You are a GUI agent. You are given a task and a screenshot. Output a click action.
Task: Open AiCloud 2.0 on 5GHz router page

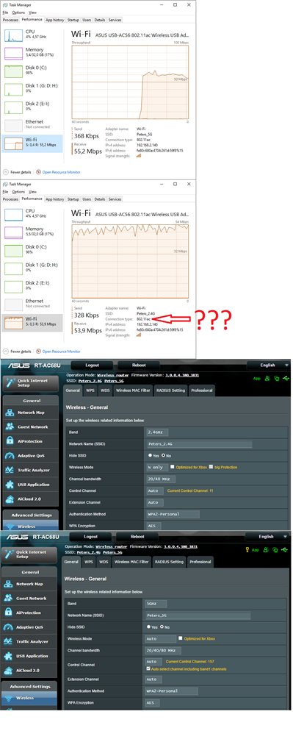click(29, 670)
